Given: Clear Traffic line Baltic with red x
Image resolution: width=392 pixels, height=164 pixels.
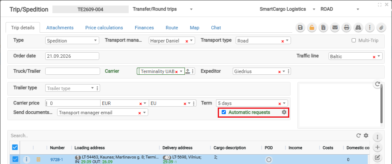Looking at the screenshot, I should coord(374,57).
